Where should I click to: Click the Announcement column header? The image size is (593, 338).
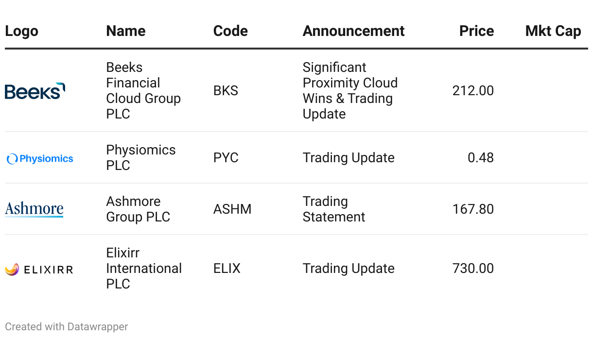tap(353, 31)
